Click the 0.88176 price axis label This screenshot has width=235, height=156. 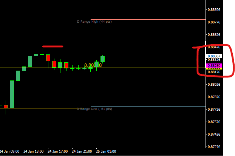[214, 72]
